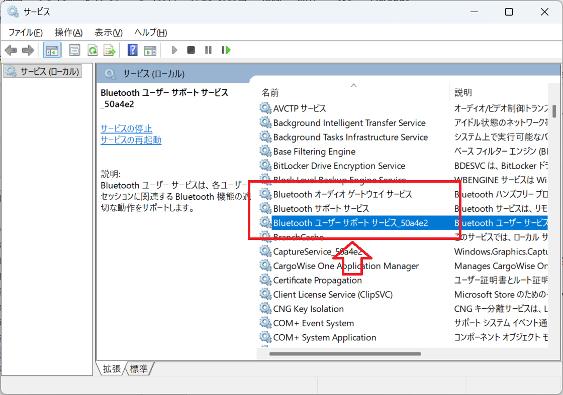Image resolution: width=563 pixels, height=395 pixels.
Task: Click the Forward navigation arrow
Action: (x=28, y=50)
